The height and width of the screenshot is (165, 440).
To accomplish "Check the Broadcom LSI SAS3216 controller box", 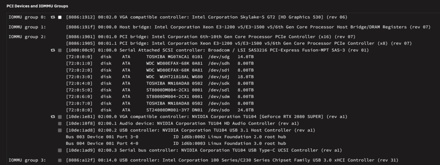I will click(60, 50).
